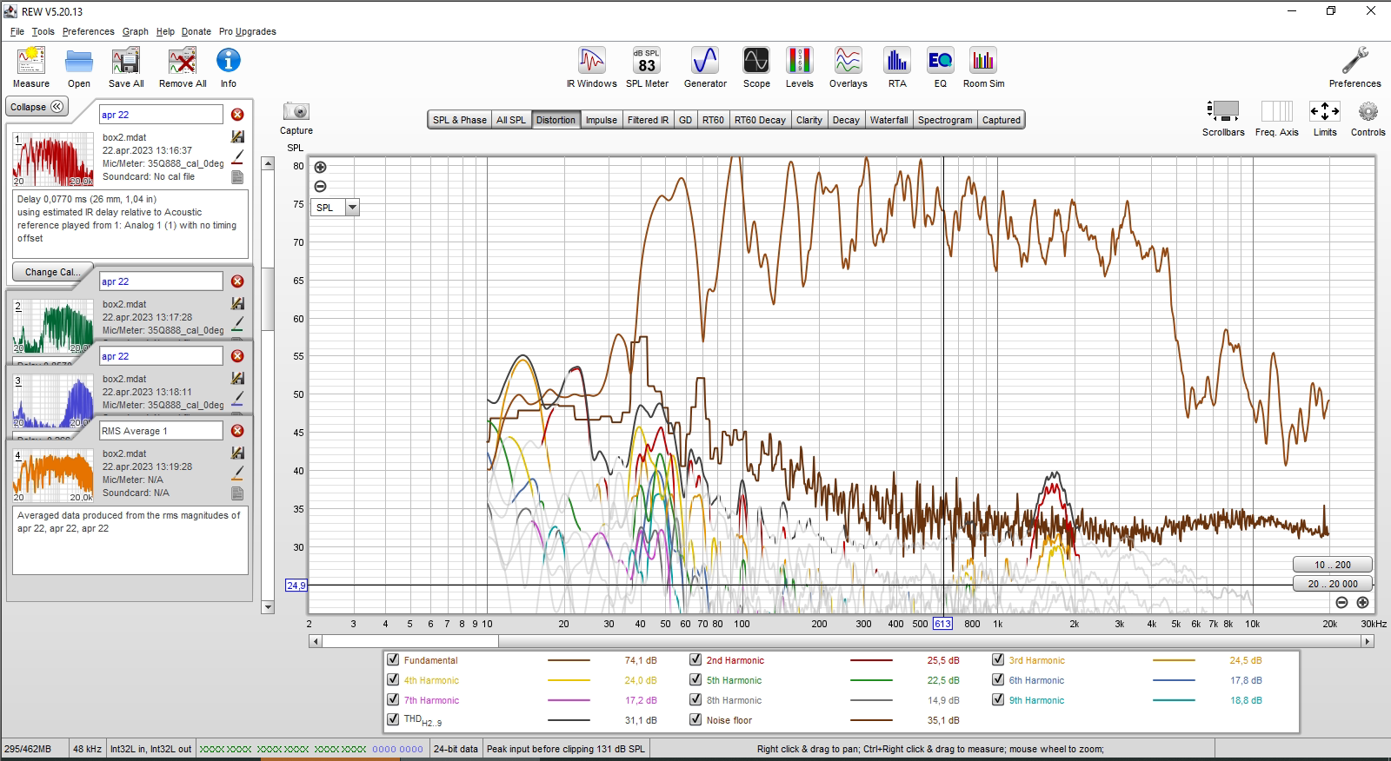1391x761 pixels.
Task: Show measurement Info
Action: (x=229, y=67)
